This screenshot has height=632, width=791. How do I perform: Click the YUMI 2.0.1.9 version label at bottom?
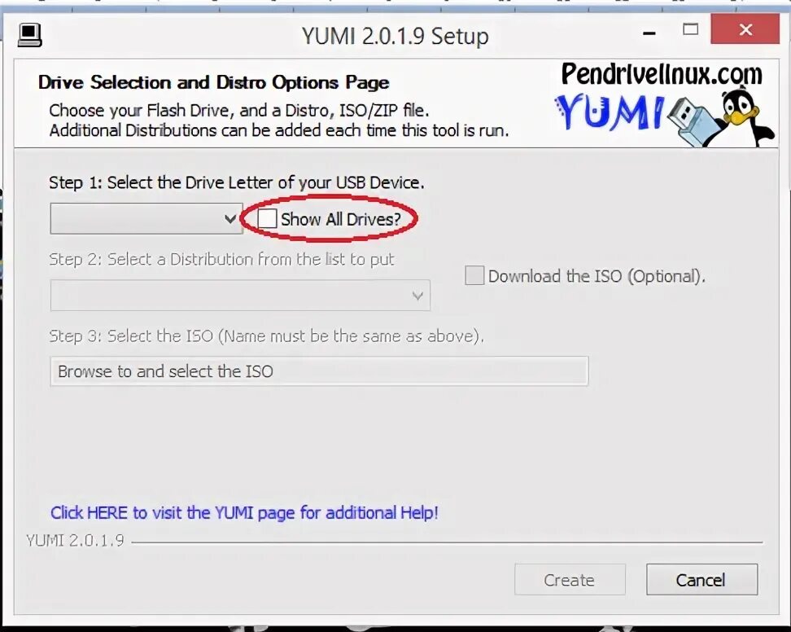tap(75, 541)
